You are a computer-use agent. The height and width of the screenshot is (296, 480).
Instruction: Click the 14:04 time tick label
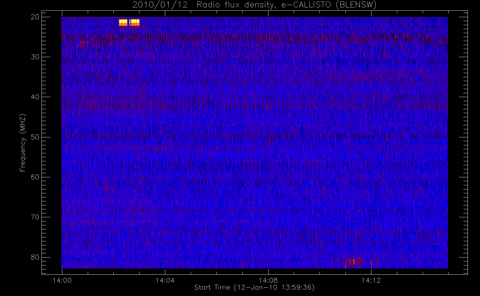tap(165, 280)
